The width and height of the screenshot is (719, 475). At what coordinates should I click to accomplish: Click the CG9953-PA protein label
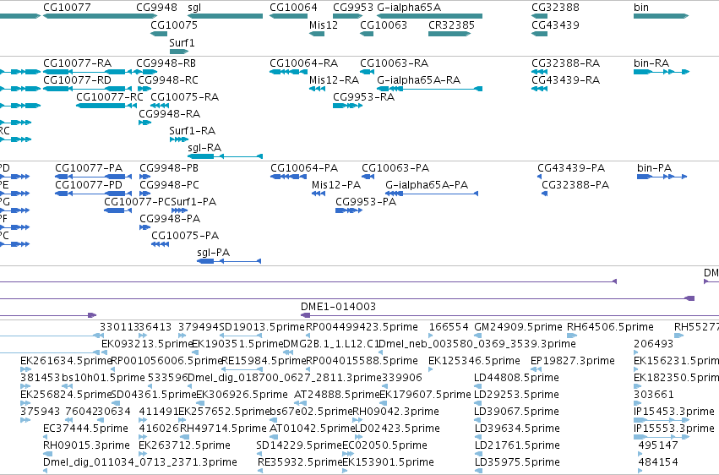pyautogui.click(x=366, y=202)
